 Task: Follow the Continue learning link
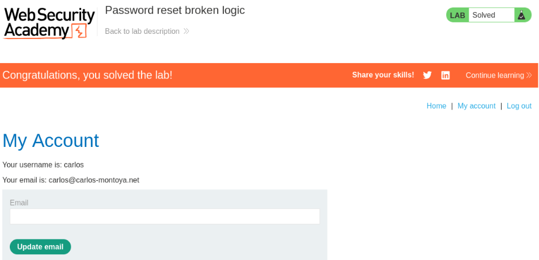coord(495,75)
